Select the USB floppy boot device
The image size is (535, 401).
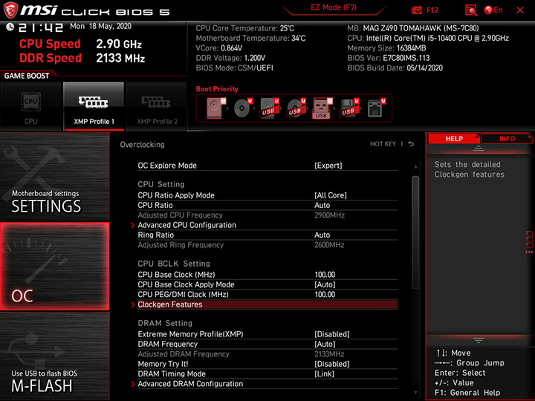point(349,108)
